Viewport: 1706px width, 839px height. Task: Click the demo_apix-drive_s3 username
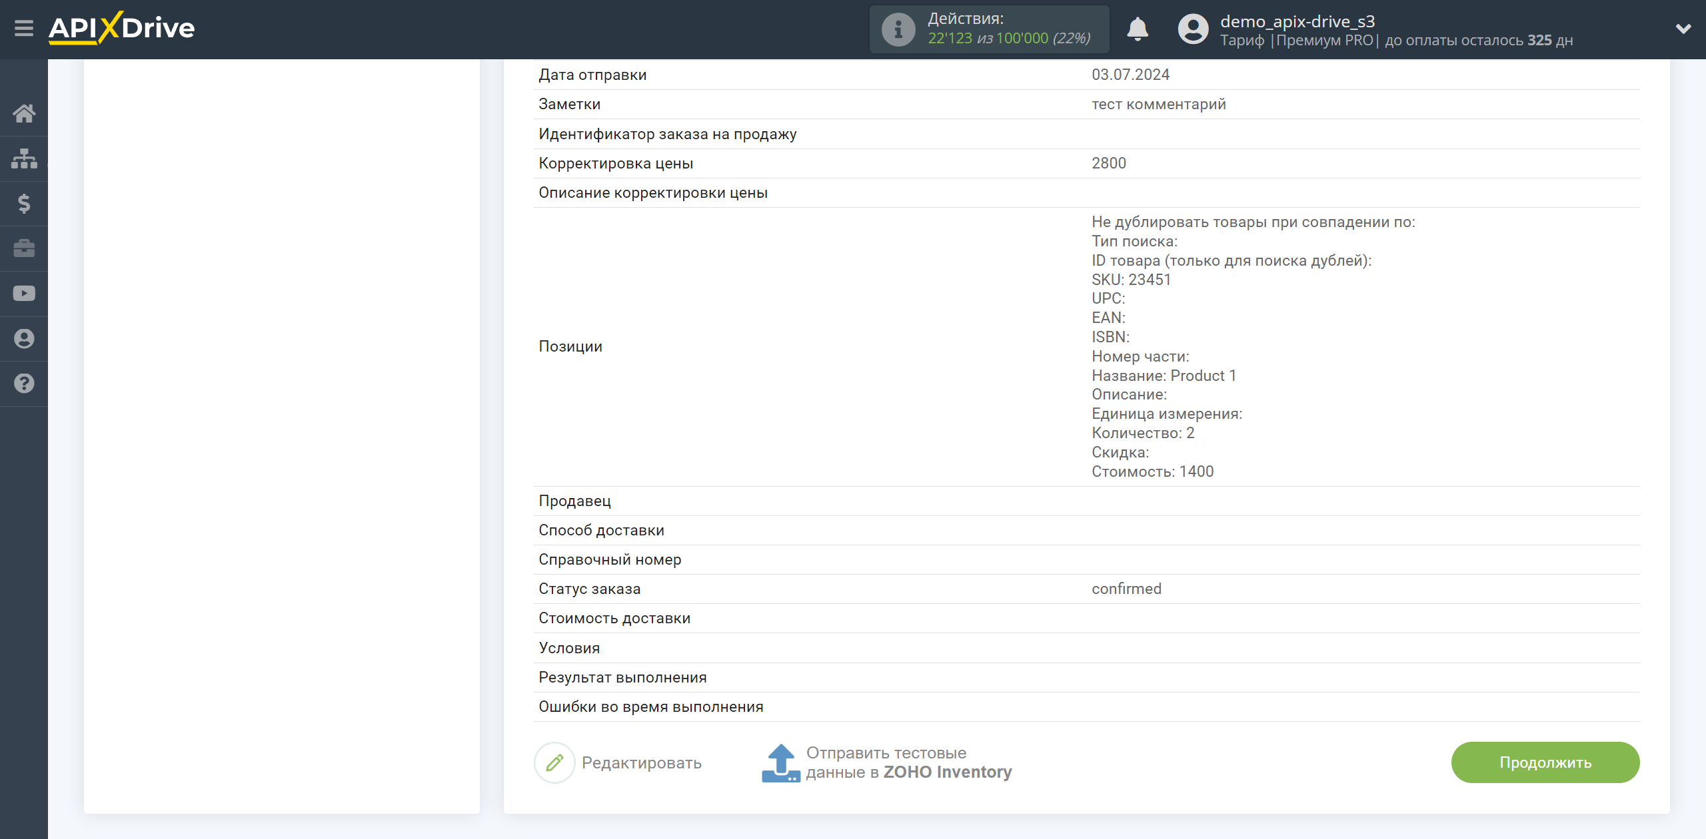pos(1297,21)
